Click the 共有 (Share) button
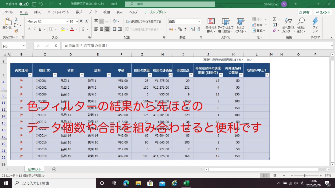Image resolution: width=335 pixels, height=188 pixels. coord(305,12)
